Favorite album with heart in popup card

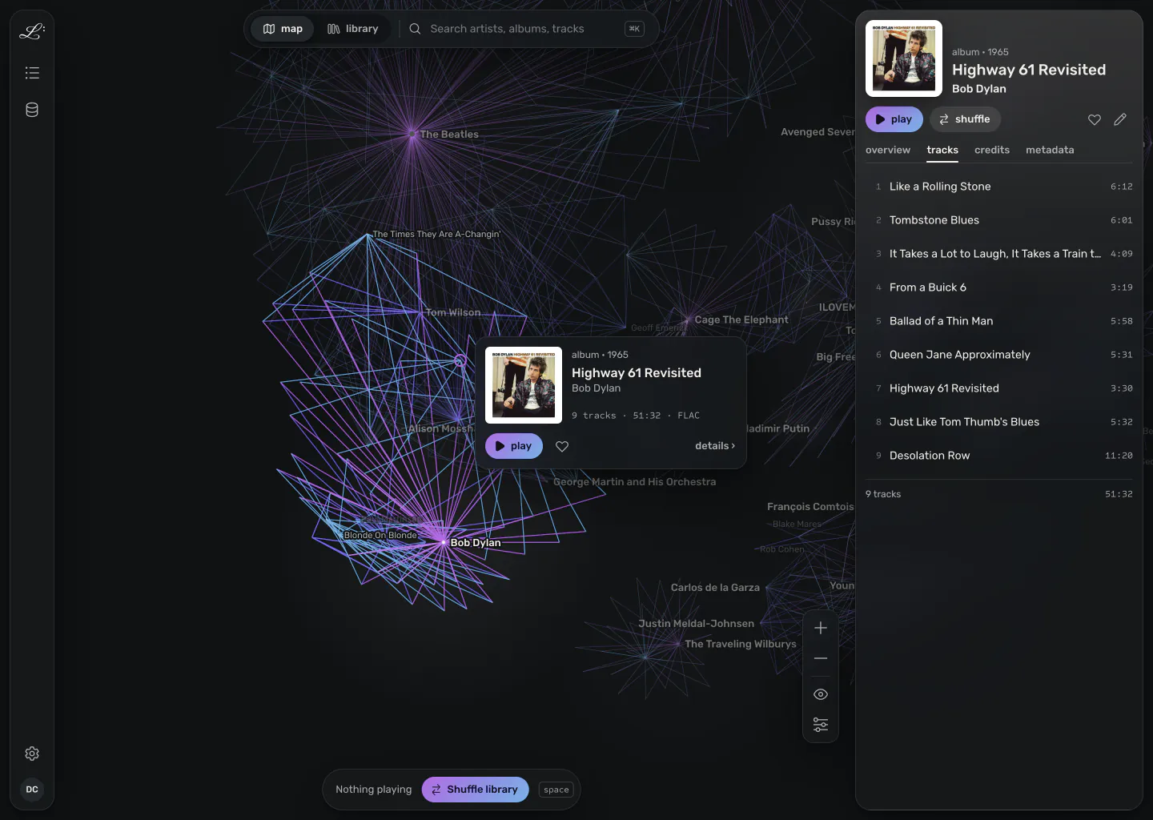pyautogui.click(x=562, y=446)
